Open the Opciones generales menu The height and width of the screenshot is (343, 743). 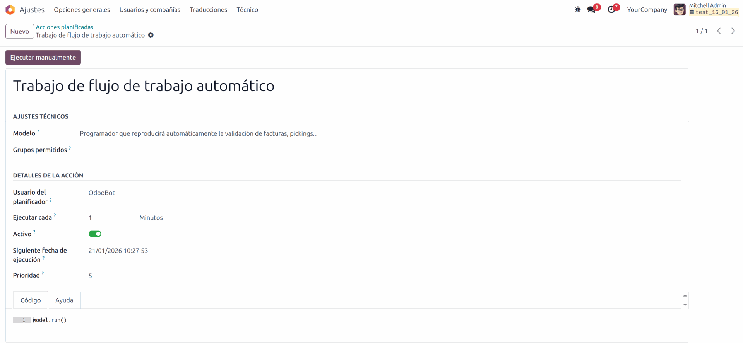[82, 10]
